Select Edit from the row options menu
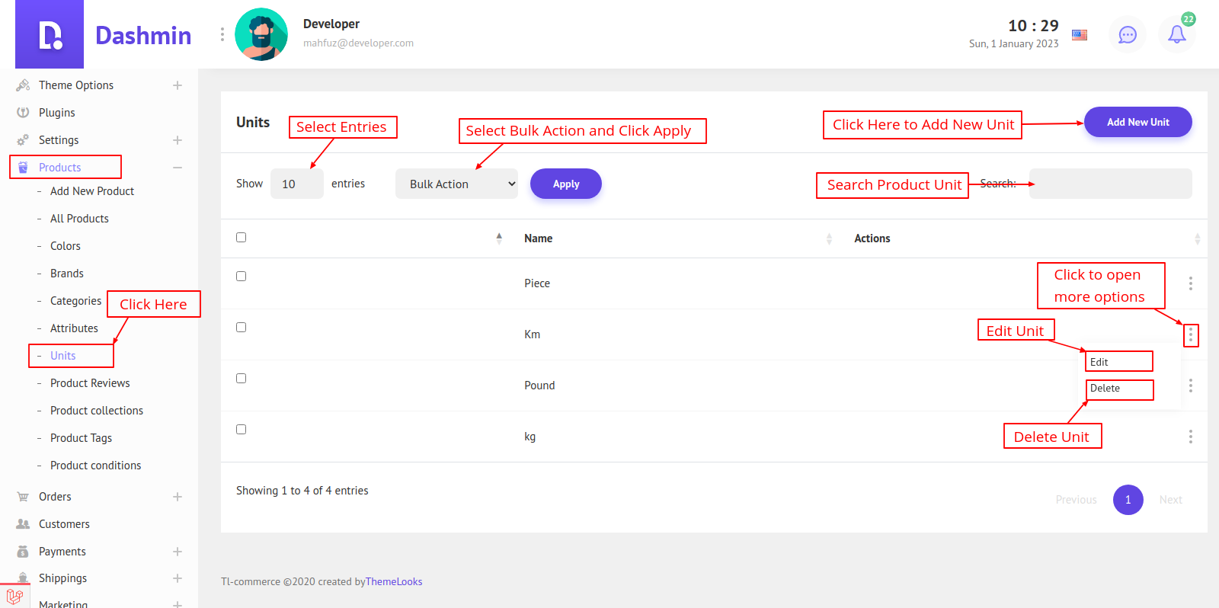Screen dimensions: 1219x608 point(1099,362)
